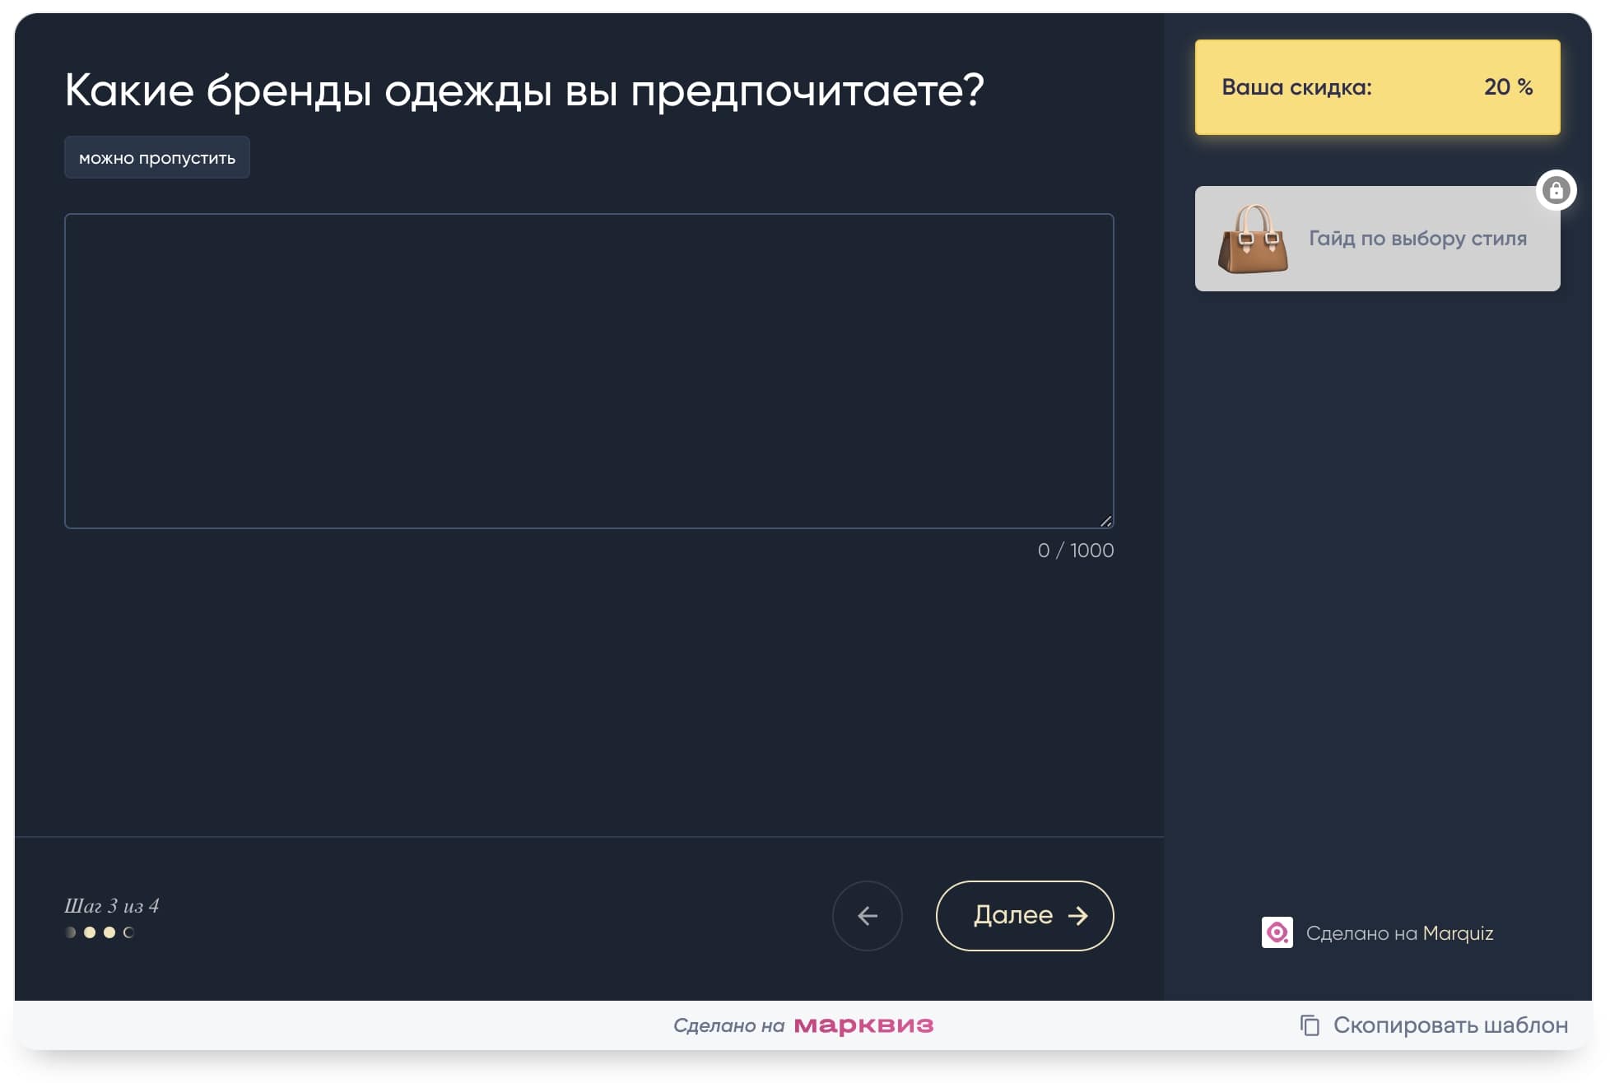Click the back arrow circle button
The width and height of the screenshot is (1610, 1083).
867,916
